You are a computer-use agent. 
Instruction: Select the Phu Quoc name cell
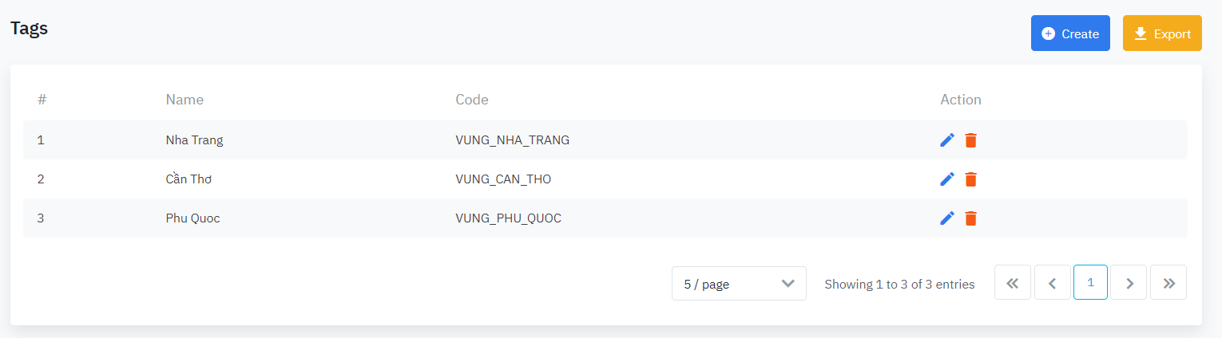point(192,218)
